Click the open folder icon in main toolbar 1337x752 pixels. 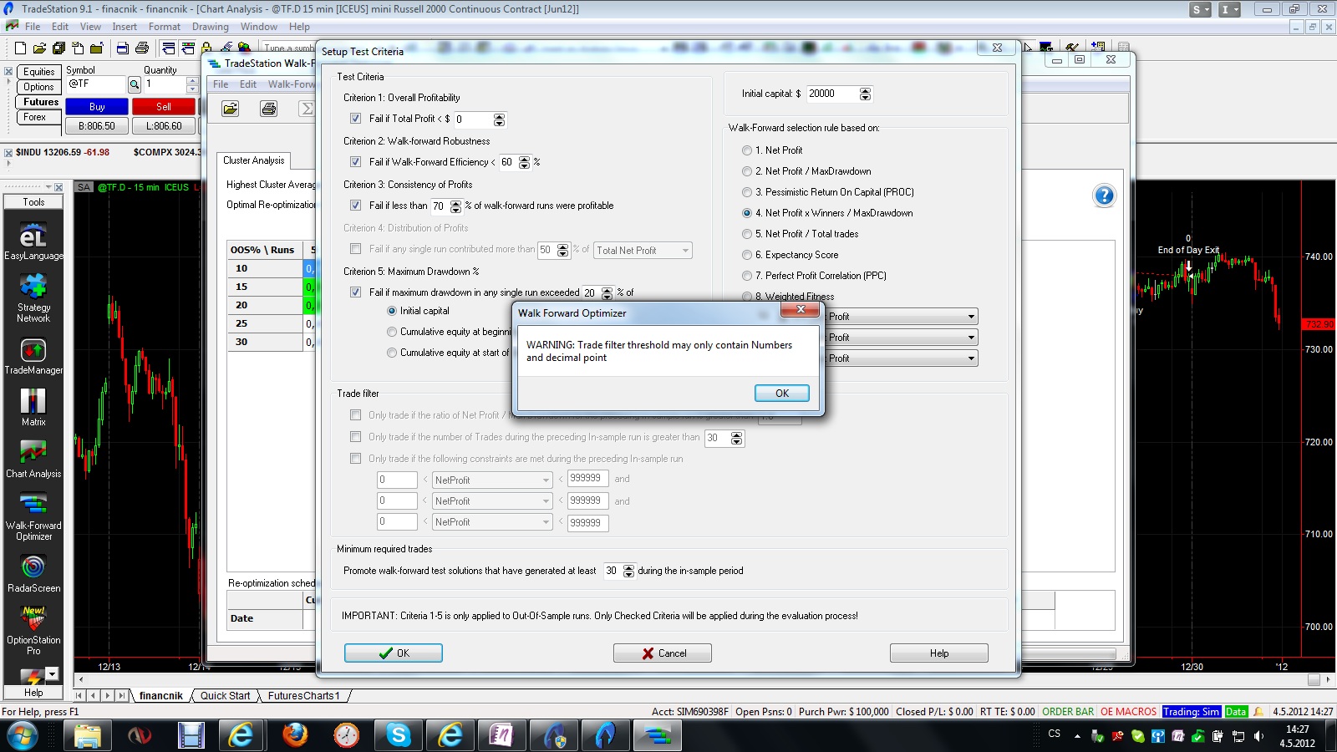[39, 48]
